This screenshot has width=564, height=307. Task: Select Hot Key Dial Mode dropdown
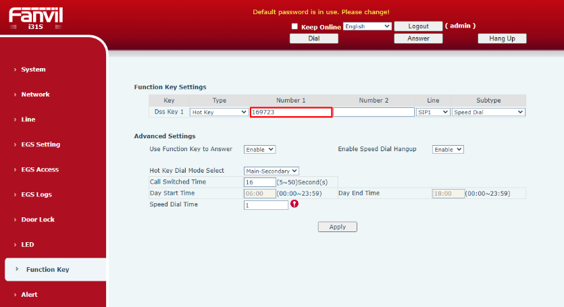tap(271, 171)
